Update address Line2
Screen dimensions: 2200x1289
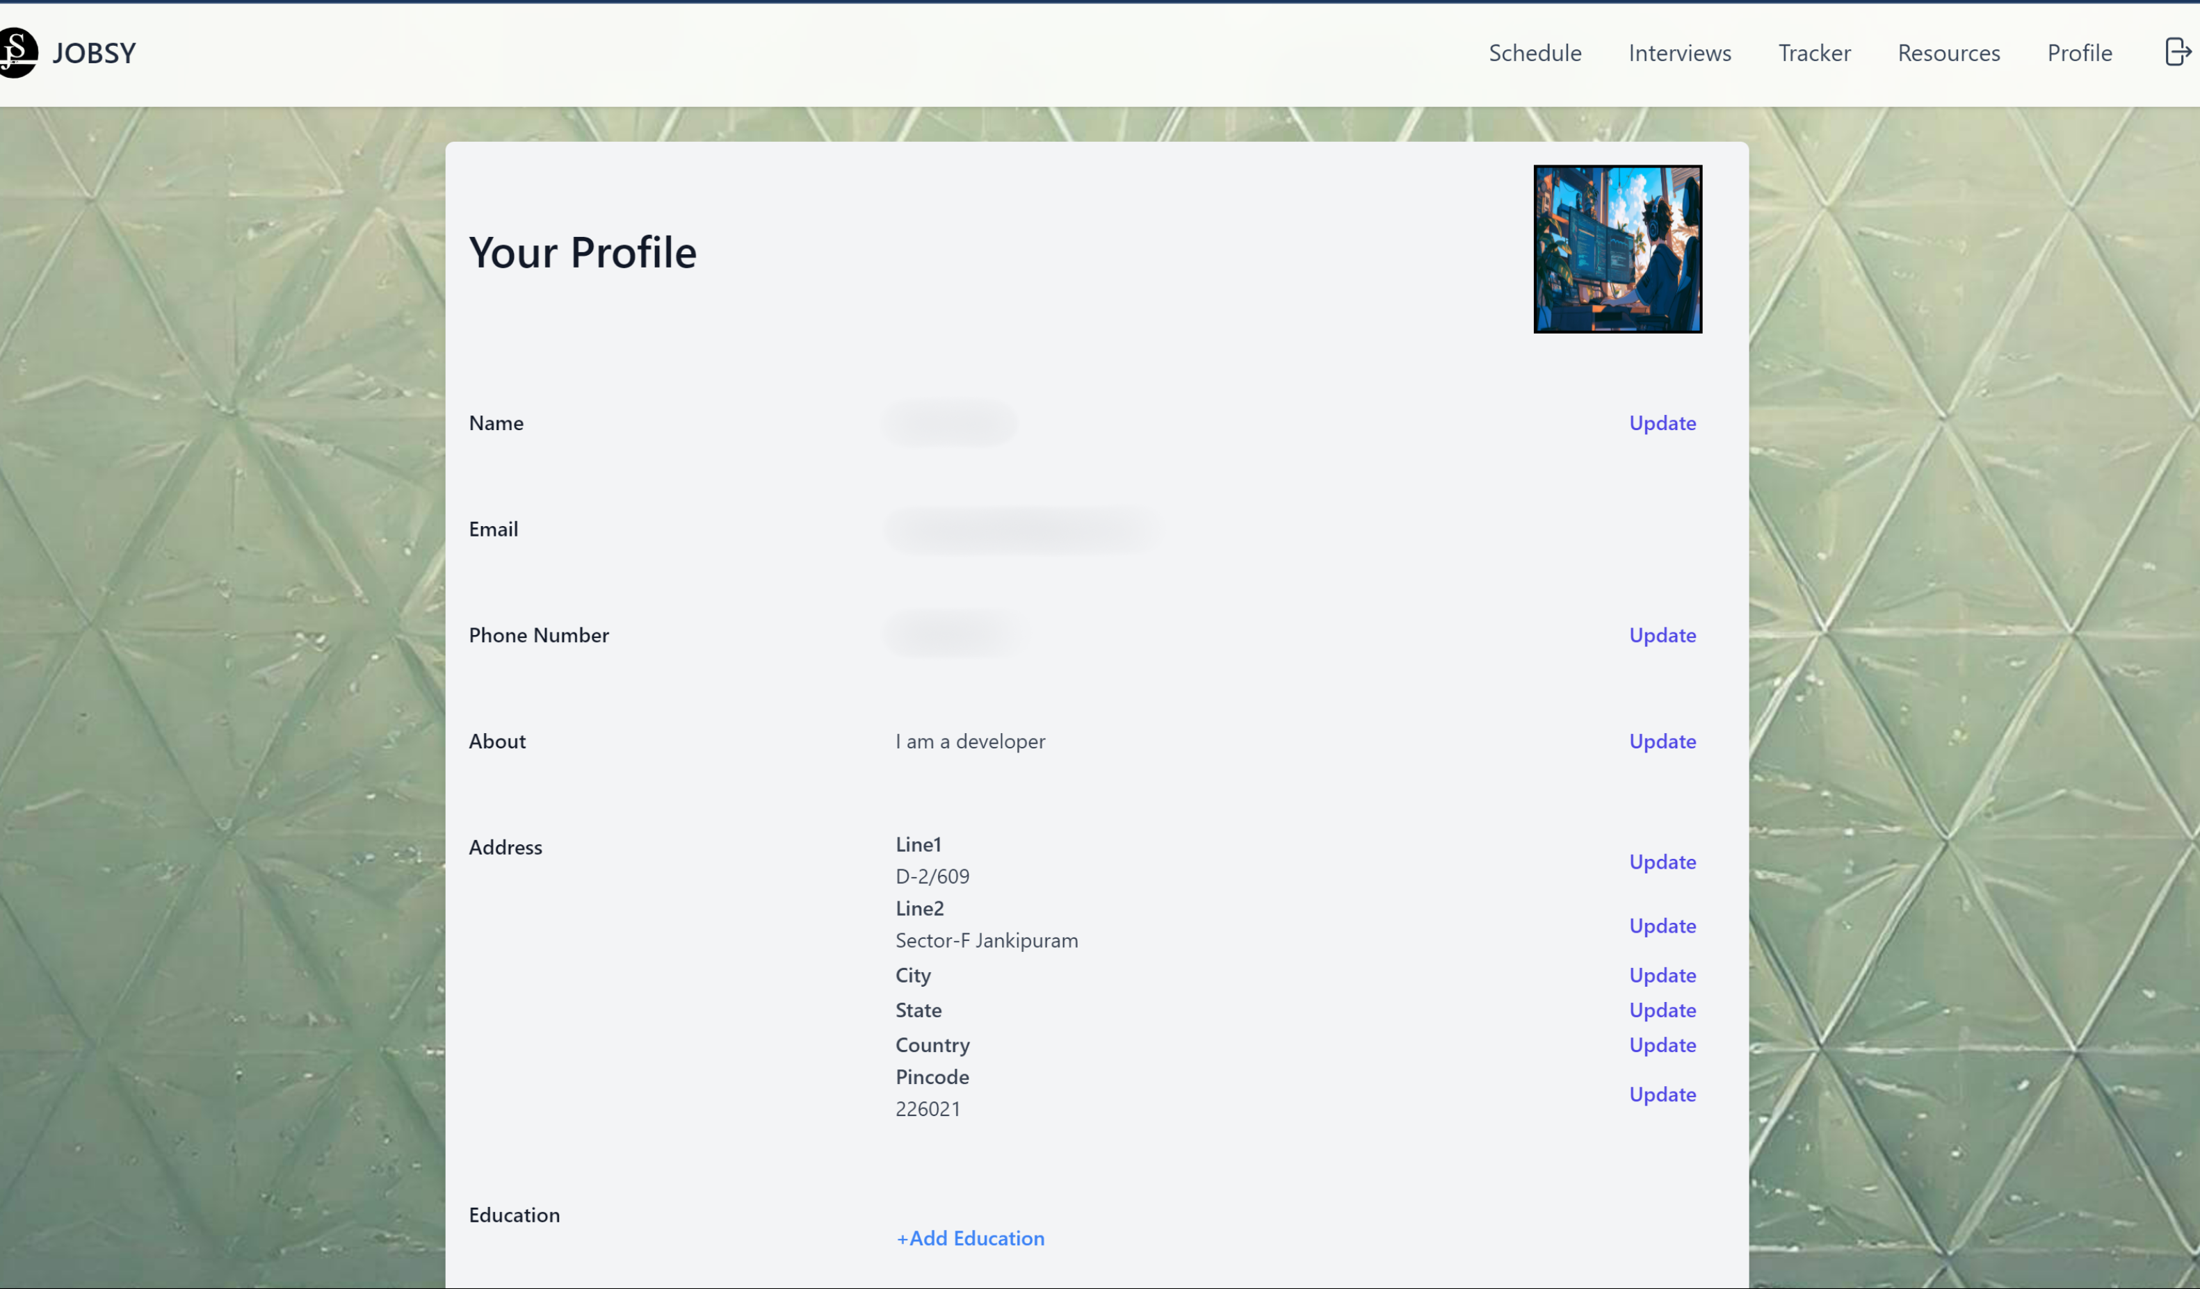1661,925
